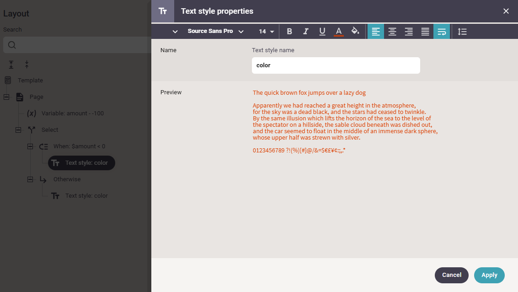This screenshot has width=518, height=292.
Task: Align text right
Action: coord(409,32)
